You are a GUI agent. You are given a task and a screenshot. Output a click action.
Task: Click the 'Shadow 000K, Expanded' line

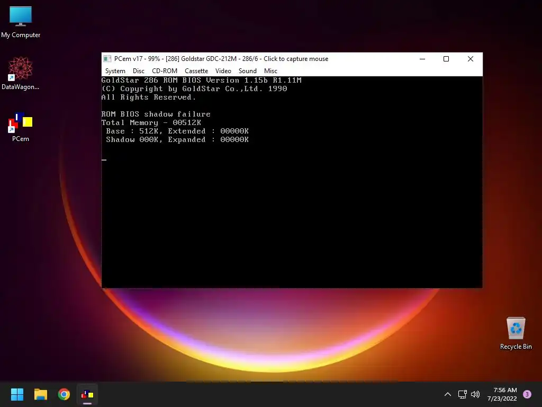tap(177, 139)
